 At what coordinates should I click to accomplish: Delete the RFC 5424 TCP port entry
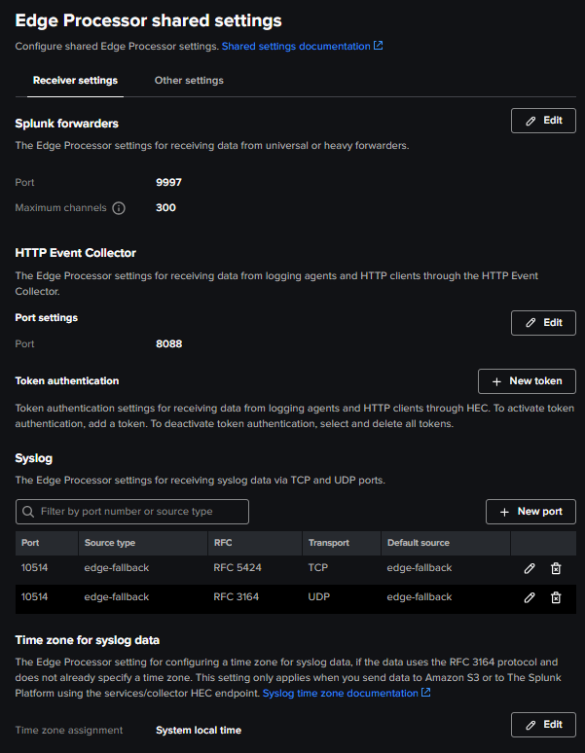point(556,568)
